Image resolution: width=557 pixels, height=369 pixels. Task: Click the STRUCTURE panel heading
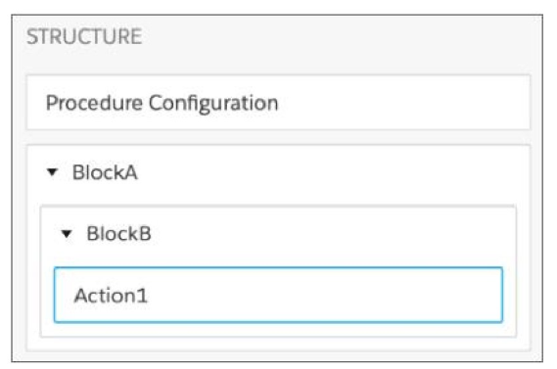point(84,36)
